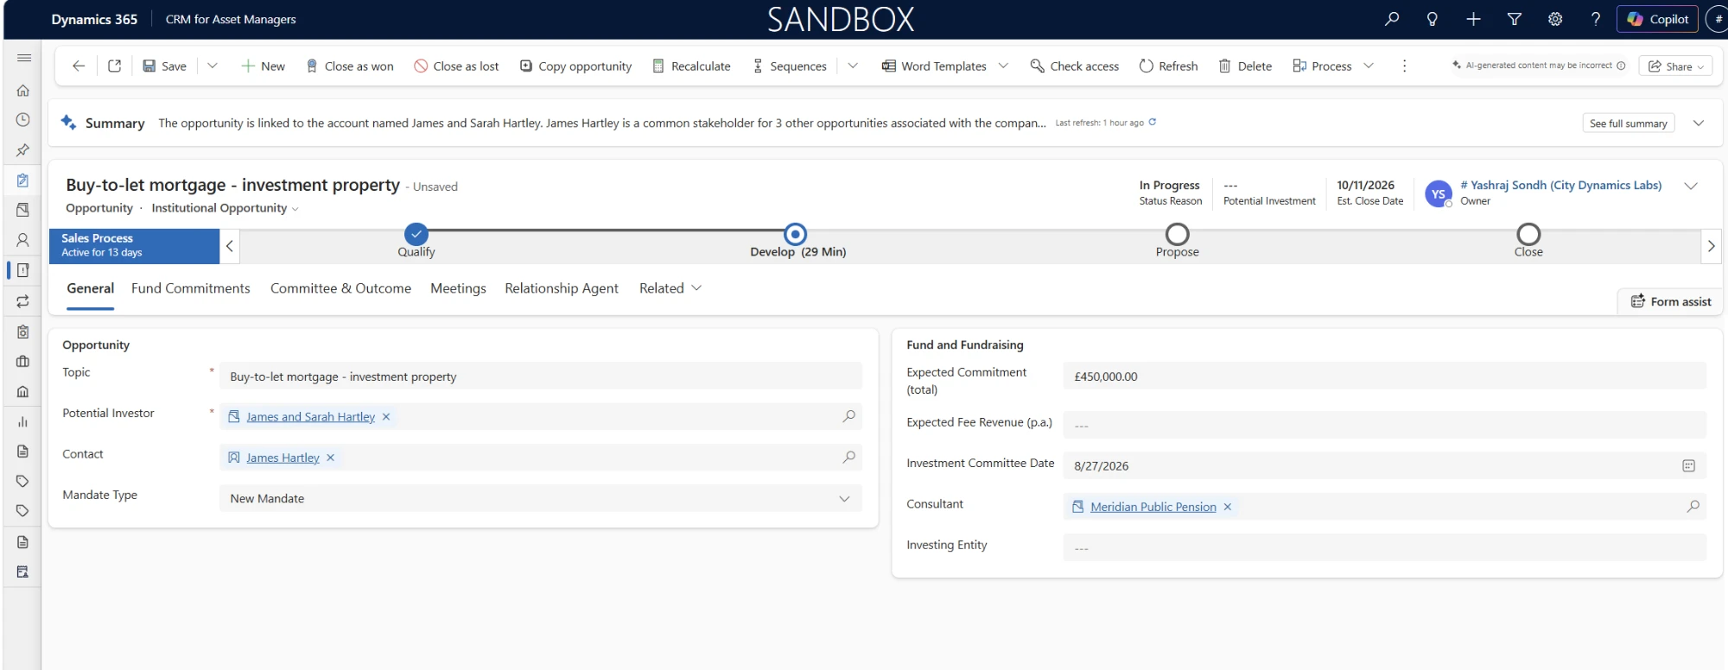1728x670 pixels.
Task: Select the Qualify stage in the process bar
Action: (x=416, y=234)
